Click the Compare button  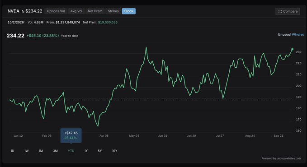(x=288, y=11)
